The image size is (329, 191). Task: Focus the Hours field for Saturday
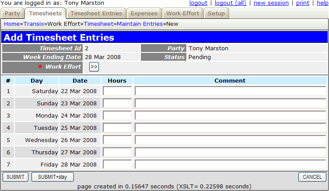click(x=117, y=91)
